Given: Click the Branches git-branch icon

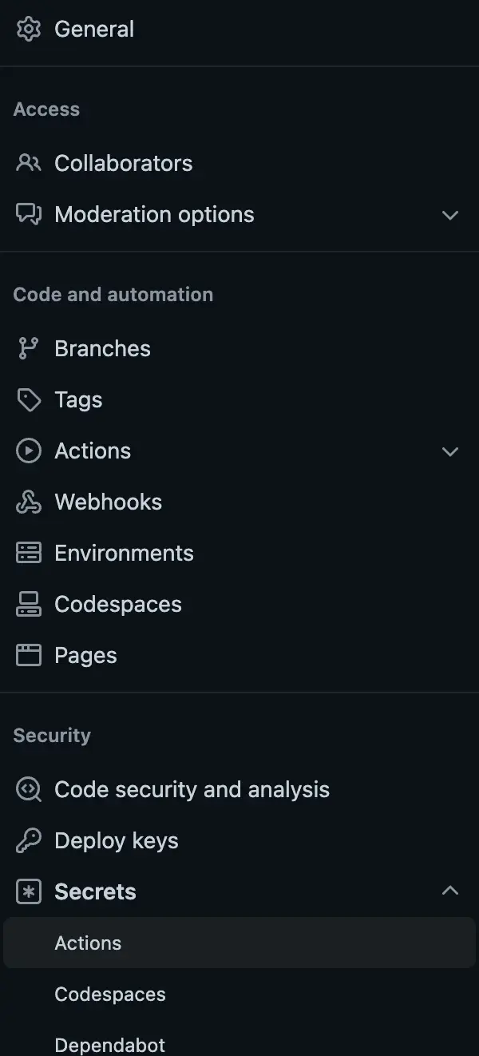Looking at the screenshot, I should pyautogui.click(x=29, y=349).
